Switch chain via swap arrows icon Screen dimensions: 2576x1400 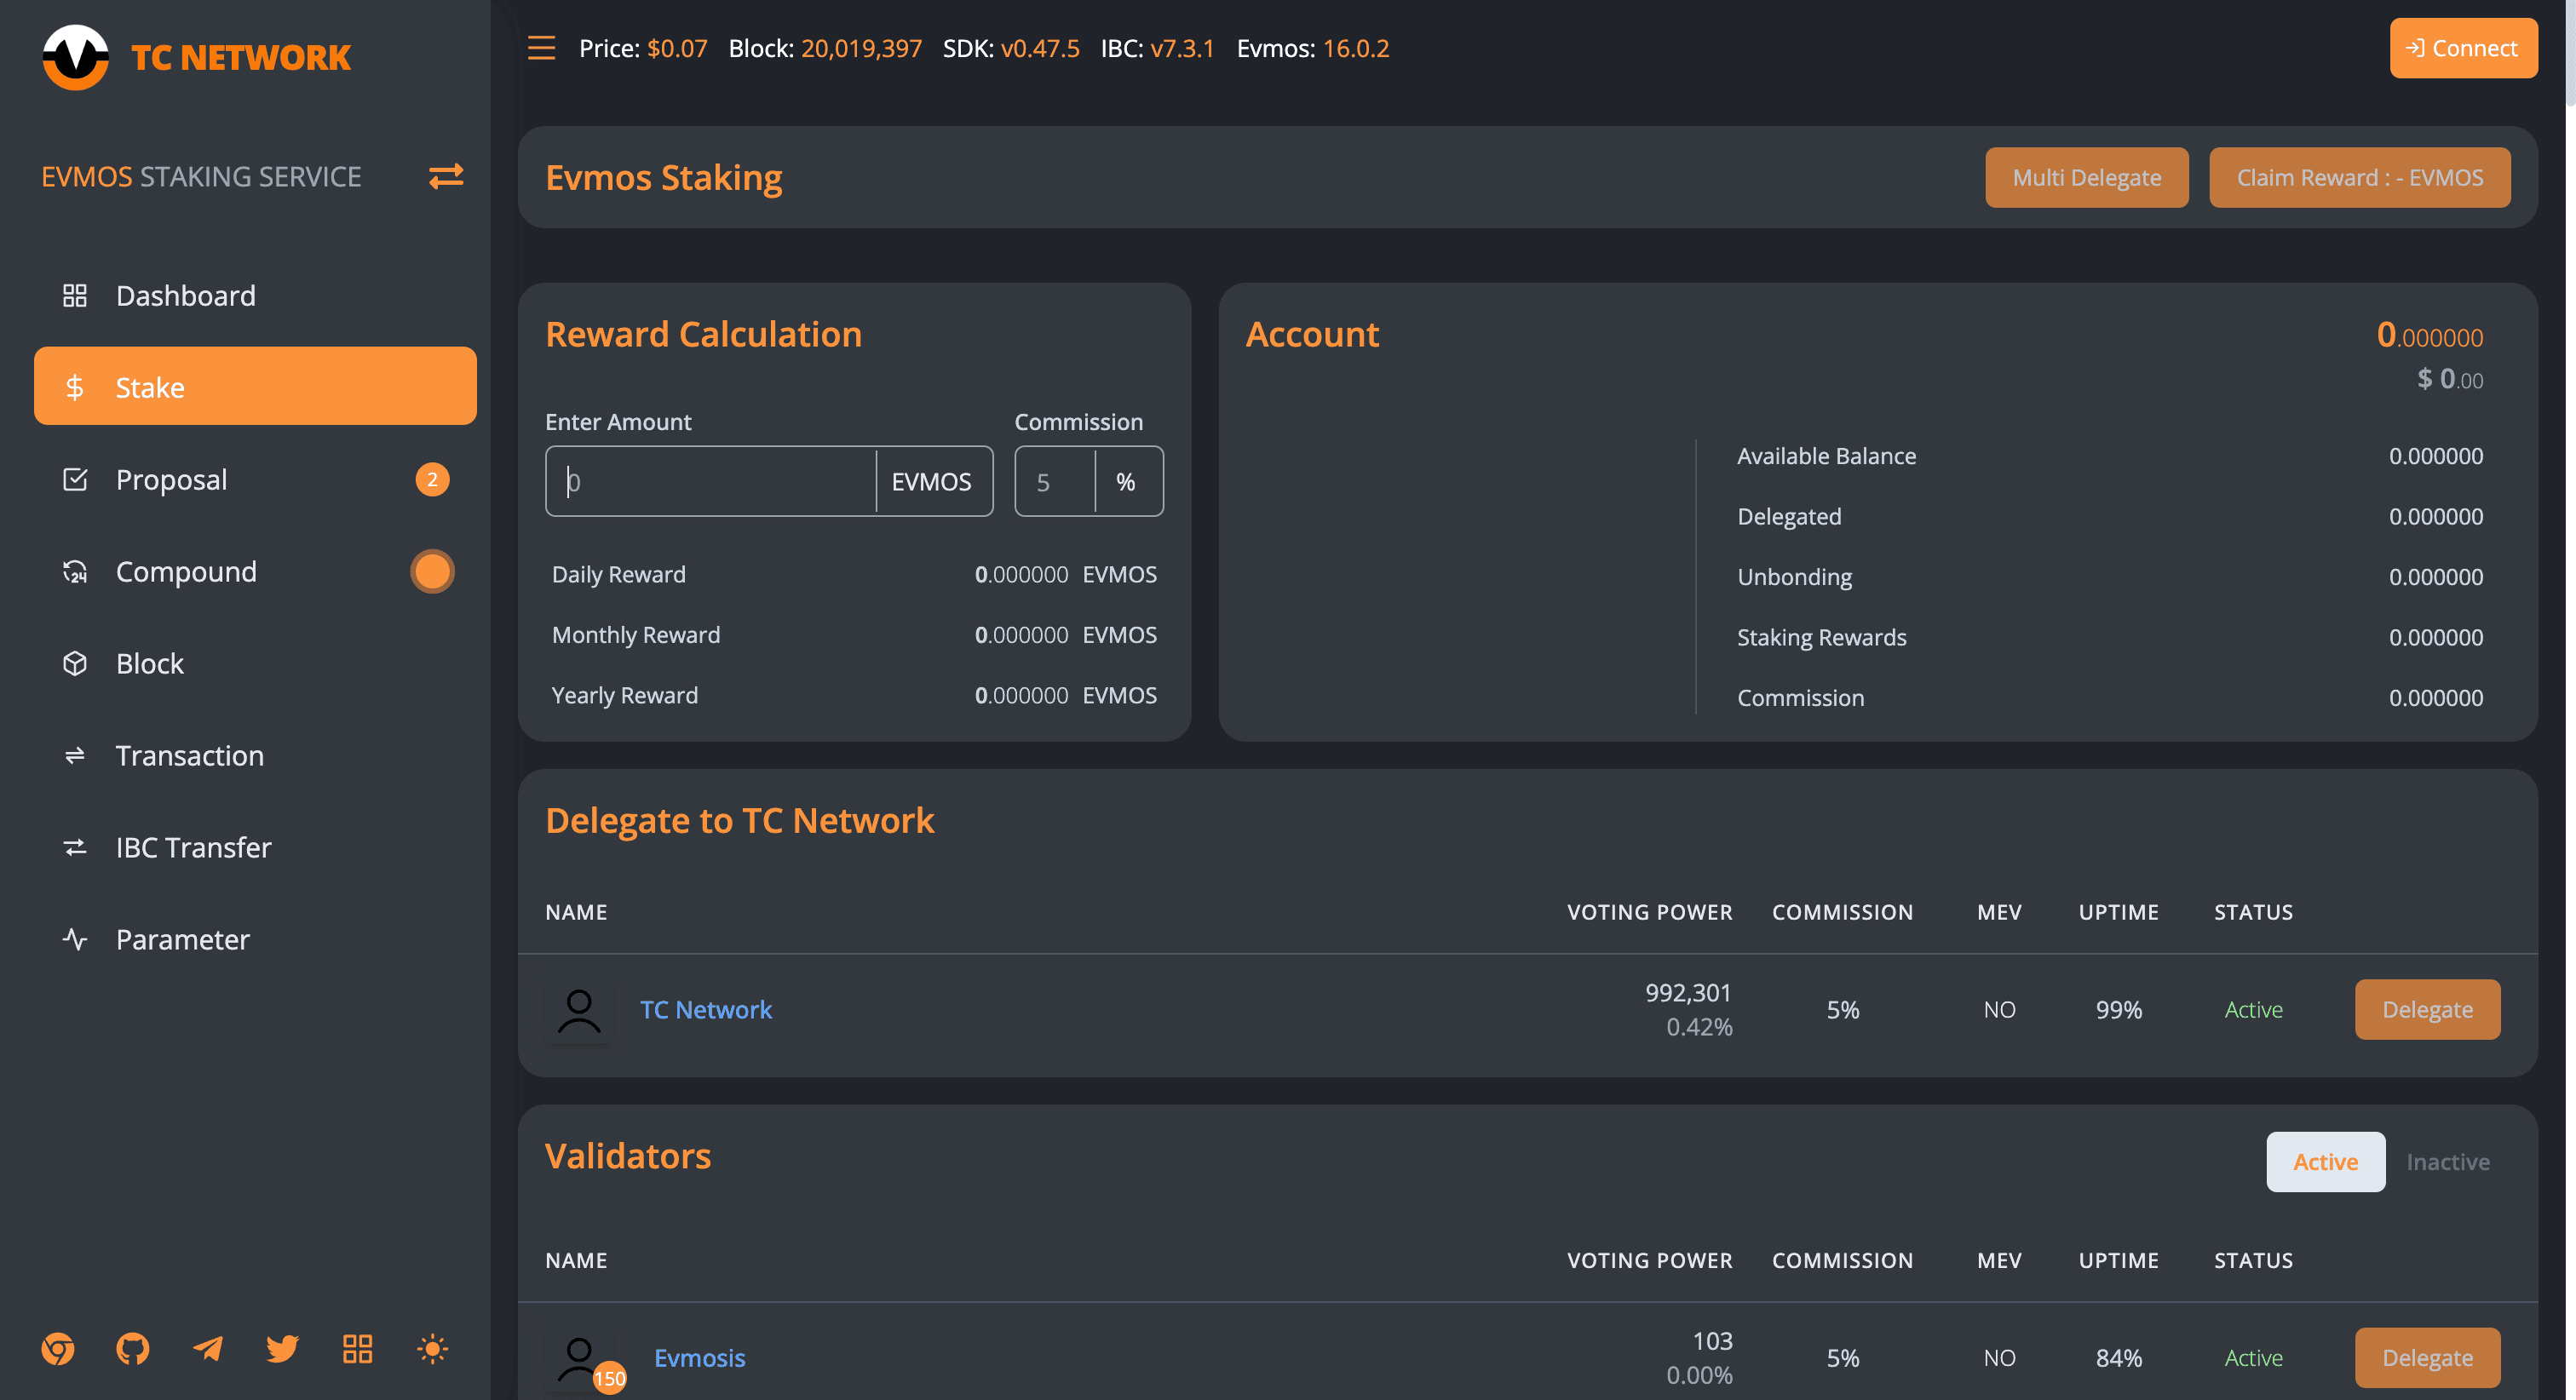click(x=446, y=176)
